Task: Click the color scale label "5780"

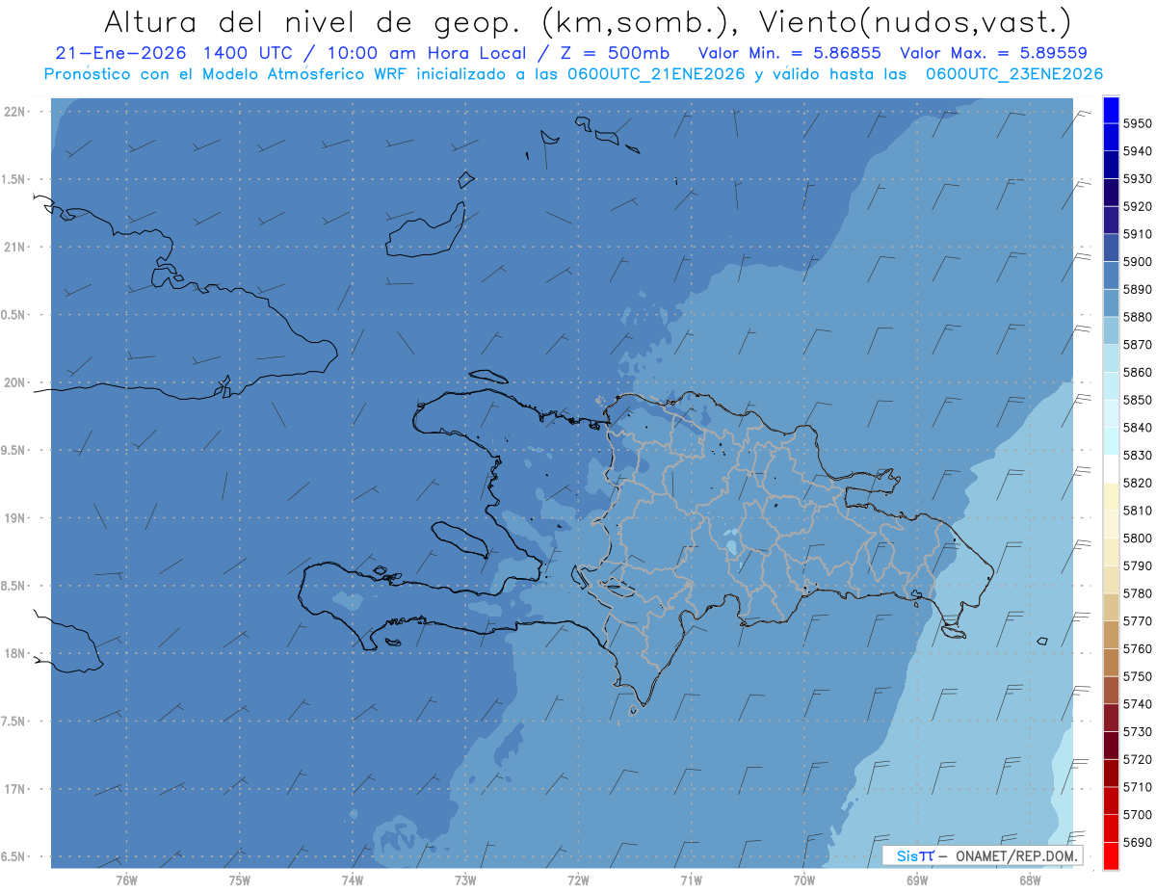Action: 1137,594
